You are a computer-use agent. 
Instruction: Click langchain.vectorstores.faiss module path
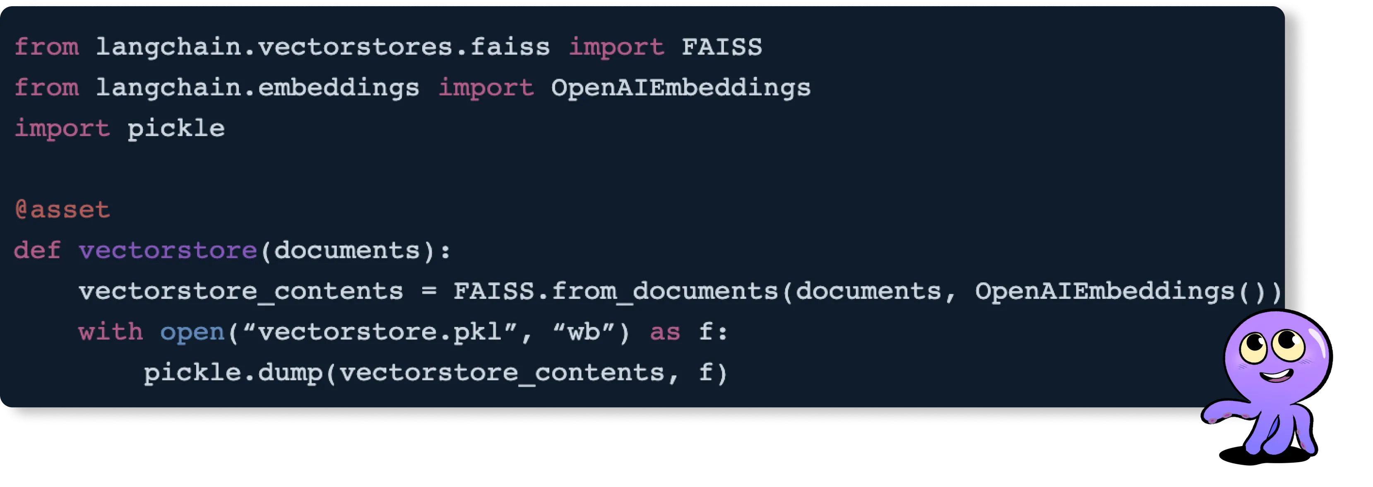(323, 48)
